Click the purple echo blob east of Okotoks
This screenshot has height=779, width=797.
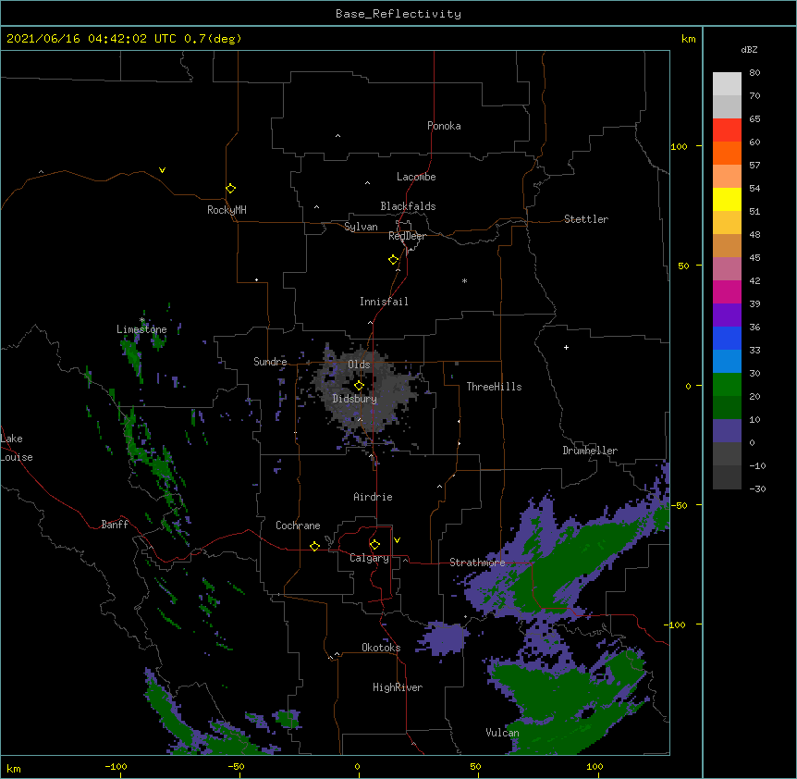click(x=445, y=637)
